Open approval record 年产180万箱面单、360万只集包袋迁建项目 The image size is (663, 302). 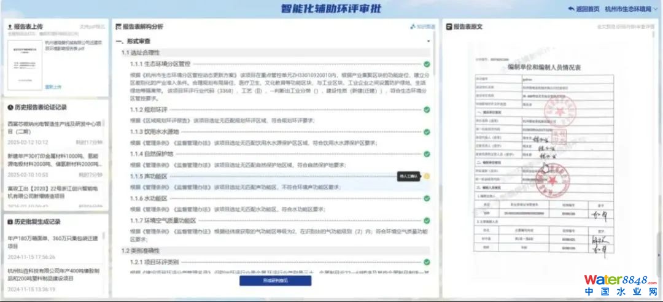pos(55,242)
